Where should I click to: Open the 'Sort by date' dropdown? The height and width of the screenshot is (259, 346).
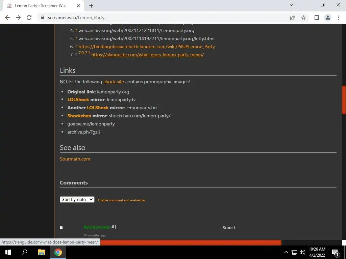pos(77,200)
